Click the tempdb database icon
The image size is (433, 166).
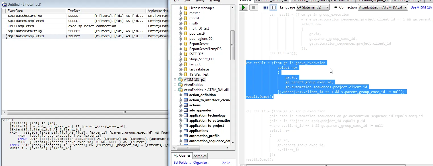click(186, 64)
